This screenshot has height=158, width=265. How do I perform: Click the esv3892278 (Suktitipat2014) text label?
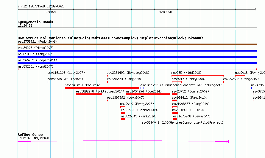(x=100, y=91)
